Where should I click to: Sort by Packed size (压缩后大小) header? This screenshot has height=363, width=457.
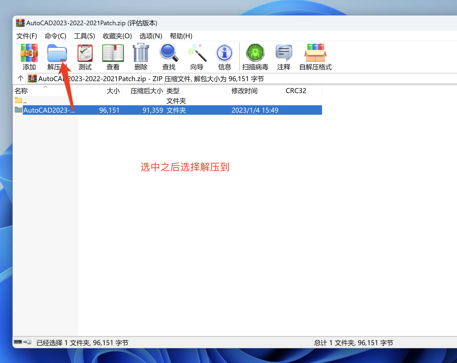[143, 91]
